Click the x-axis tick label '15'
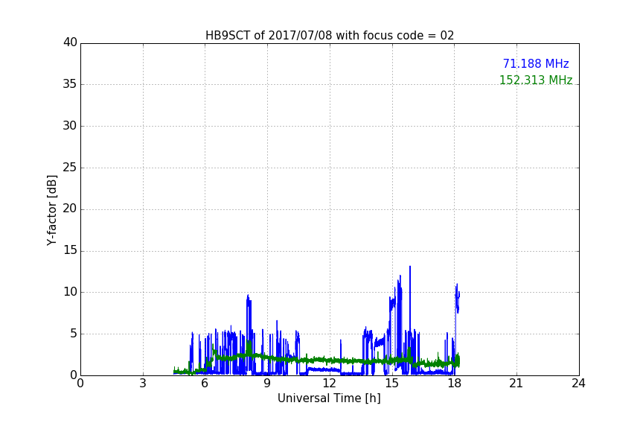643x429 pixels. [392, 384]
